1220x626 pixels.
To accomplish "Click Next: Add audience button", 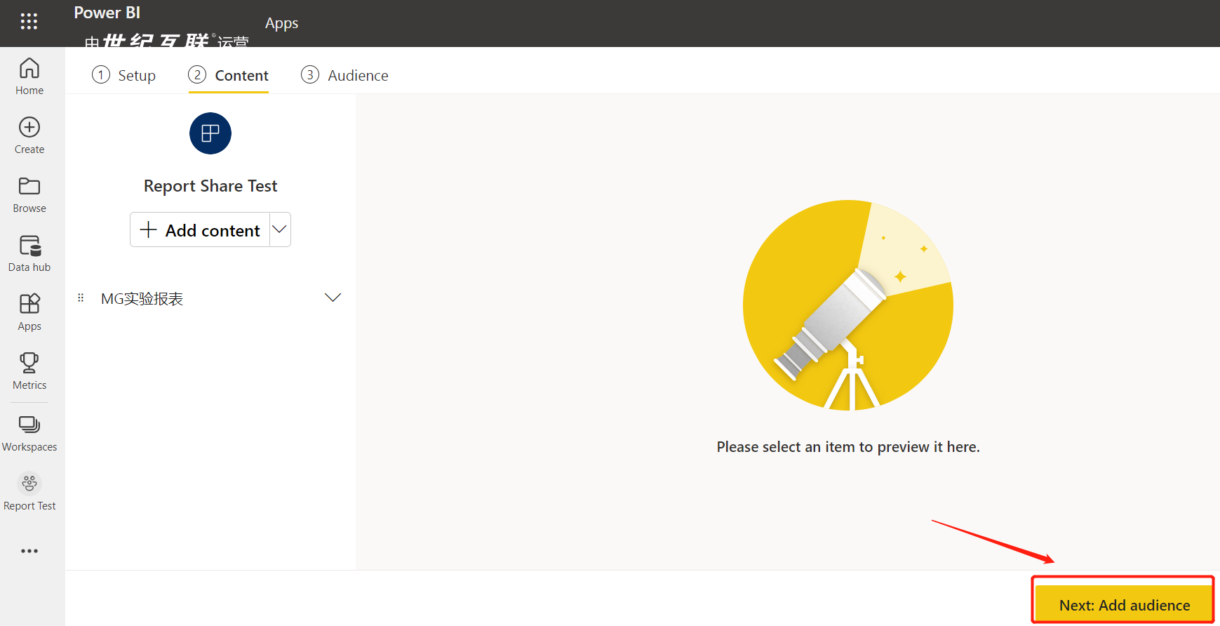I will point(1124,605).
